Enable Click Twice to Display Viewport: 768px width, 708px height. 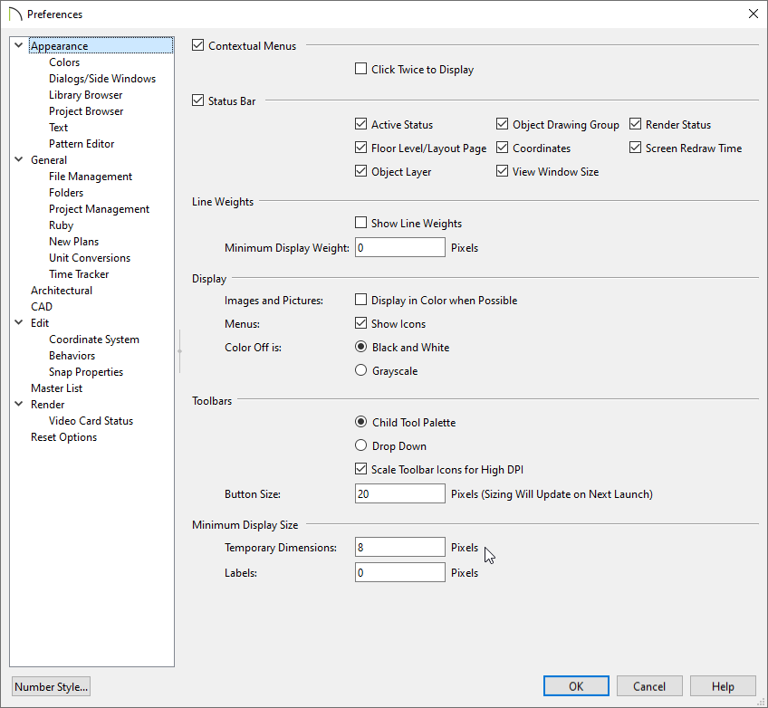[361, 69]
